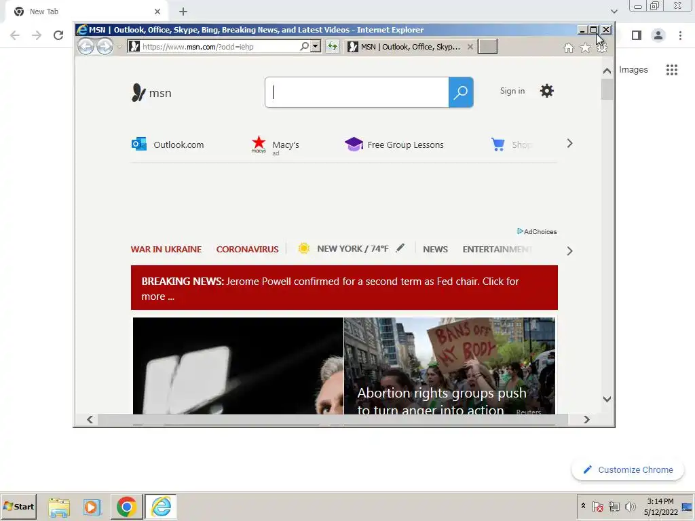Click the IE horizontal scrollbar right arrow
Image resolution: width=695 pixels, height=521 pixels.
(586, 419)
